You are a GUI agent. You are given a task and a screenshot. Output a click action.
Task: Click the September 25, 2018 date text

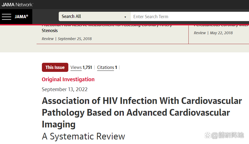[75, 39]
